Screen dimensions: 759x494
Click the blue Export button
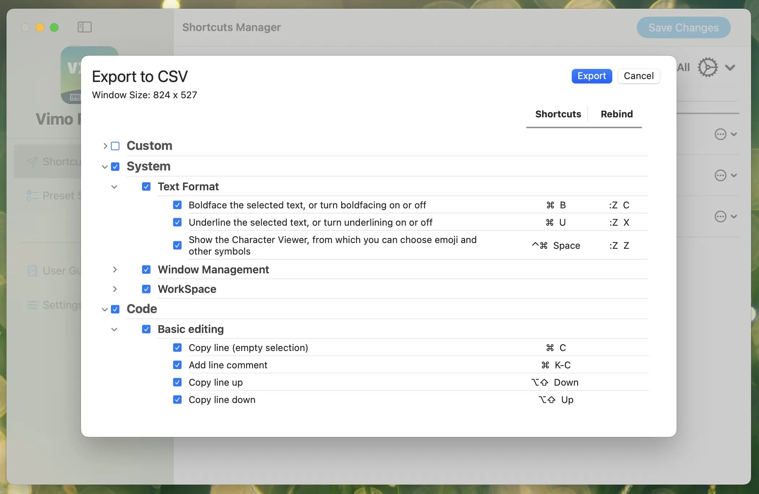[591, 76]
